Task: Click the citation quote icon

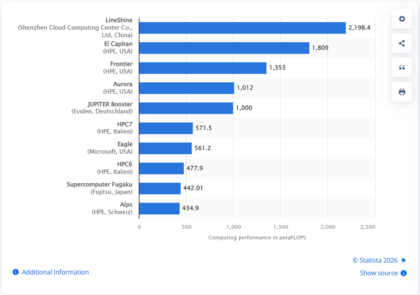Action: click(x=402, y=68)
